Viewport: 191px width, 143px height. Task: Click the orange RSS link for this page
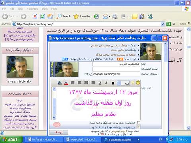[120, 59]
